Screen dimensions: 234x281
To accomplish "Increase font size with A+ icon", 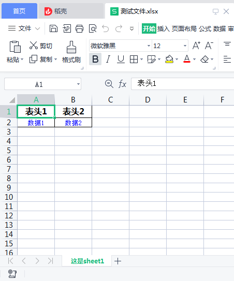I will coord(196,46).
